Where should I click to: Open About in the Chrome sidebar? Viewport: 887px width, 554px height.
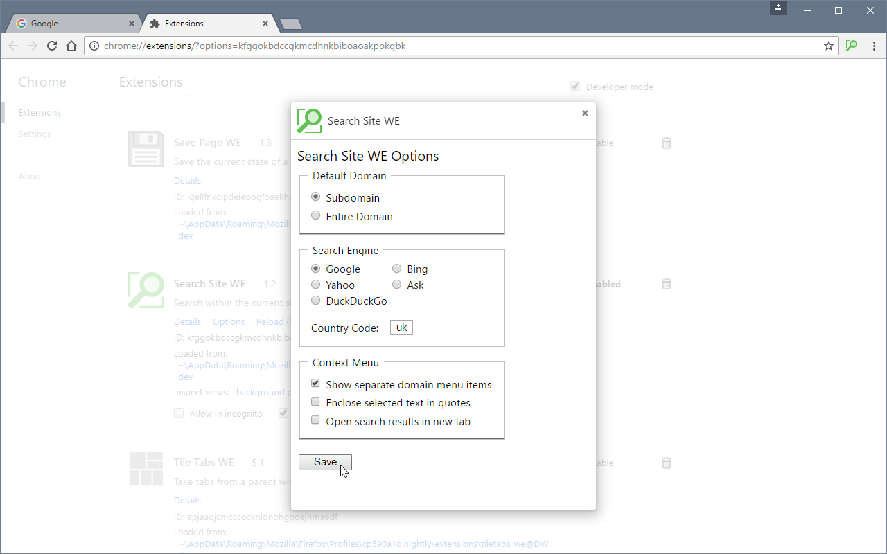coord(31,176)
